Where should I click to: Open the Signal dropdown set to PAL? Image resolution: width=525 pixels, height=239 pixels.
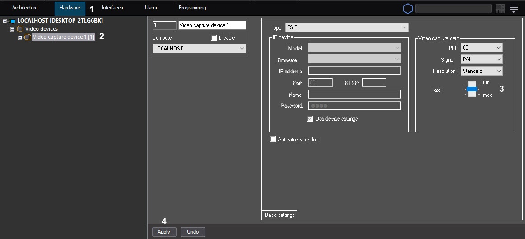click(481, 59)
